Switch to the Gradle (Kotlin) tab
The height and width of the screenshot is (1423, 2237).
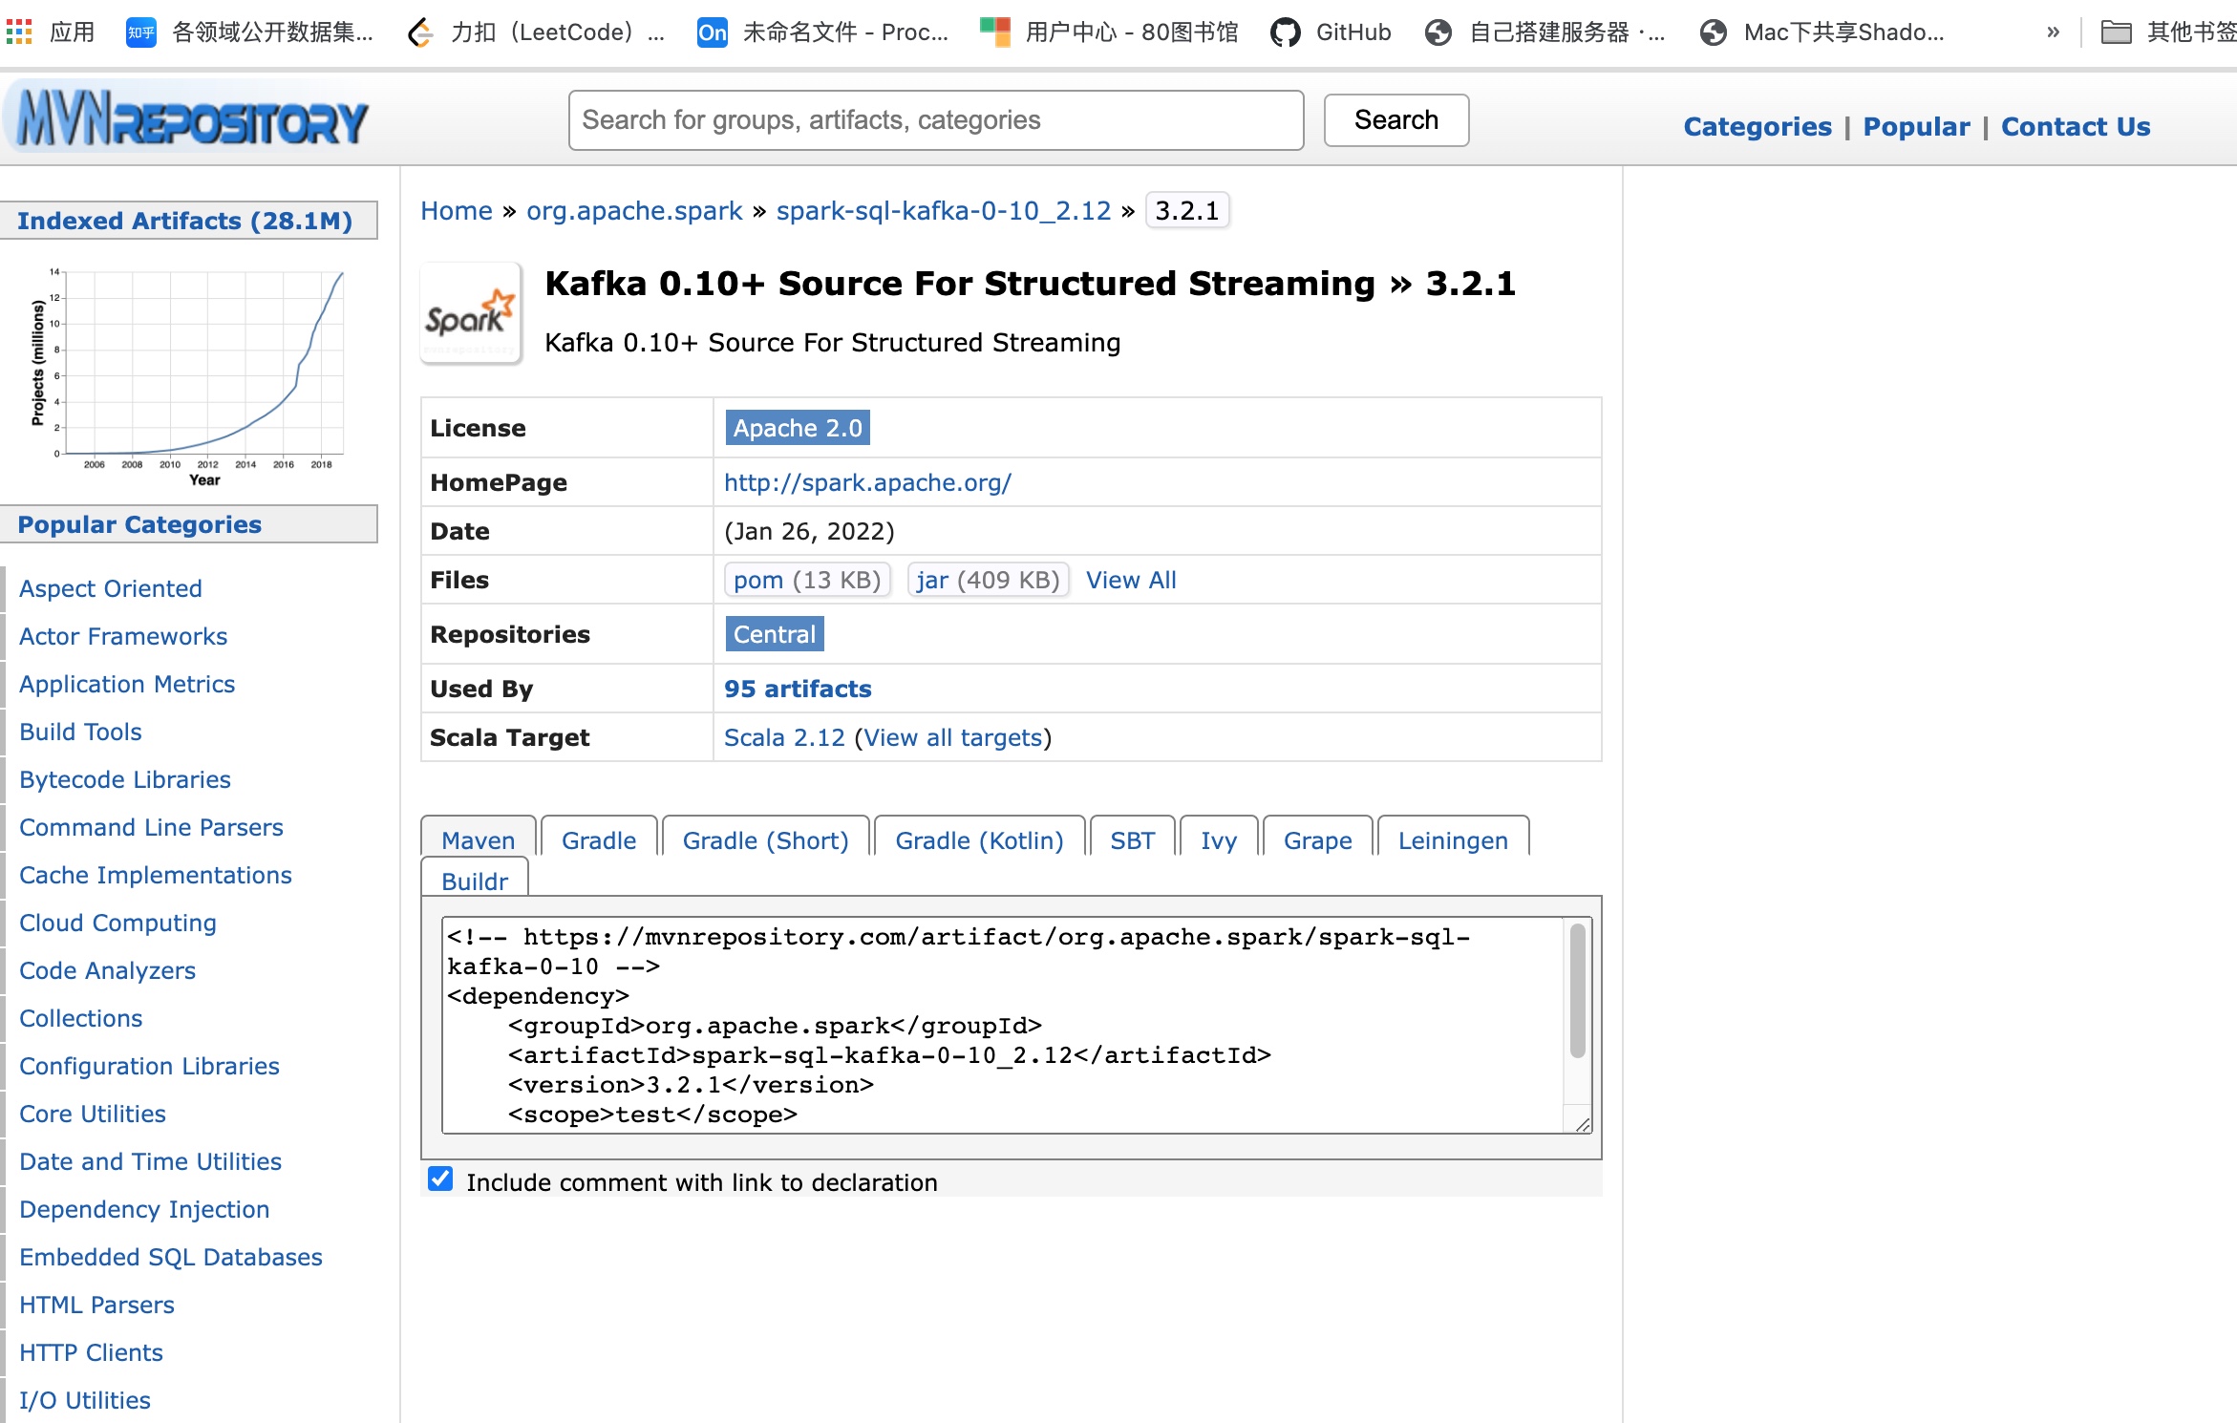(979, 839)
